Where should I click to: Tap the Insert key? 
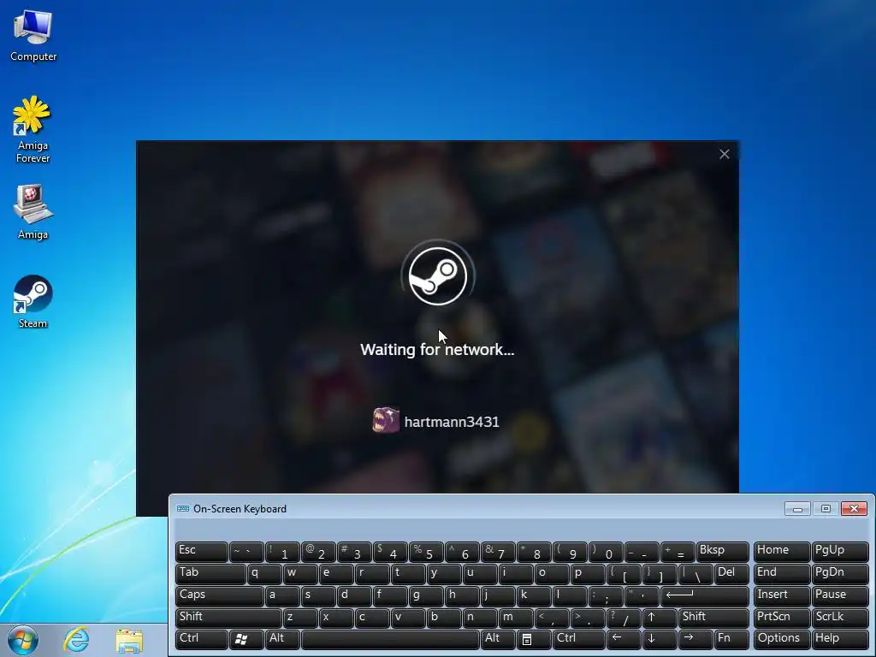coord(781,596)
